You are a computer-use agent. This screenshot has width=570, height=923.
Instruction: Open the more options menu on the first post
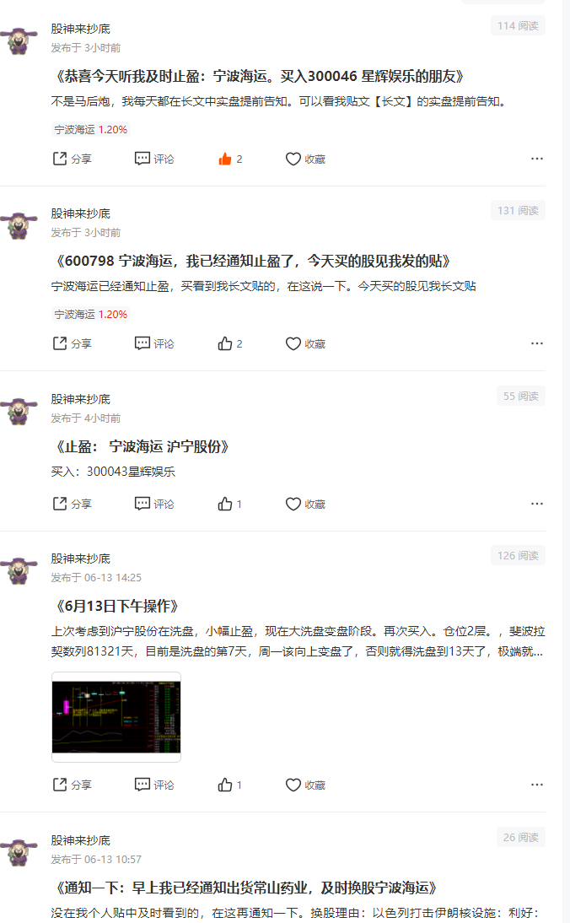(x=536, y=159)
